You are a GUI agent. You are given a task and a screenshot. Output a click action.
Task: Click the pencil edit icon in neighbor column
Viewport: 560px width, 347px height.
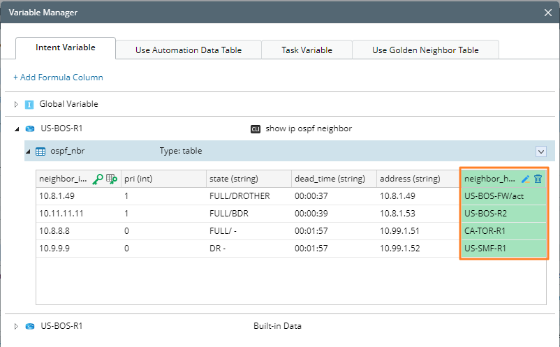coord(526,179)
